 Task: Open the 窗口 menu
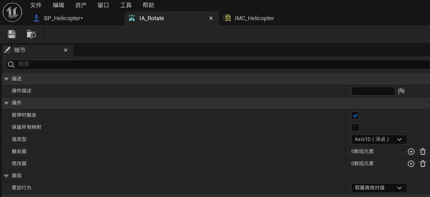(103, 5)
